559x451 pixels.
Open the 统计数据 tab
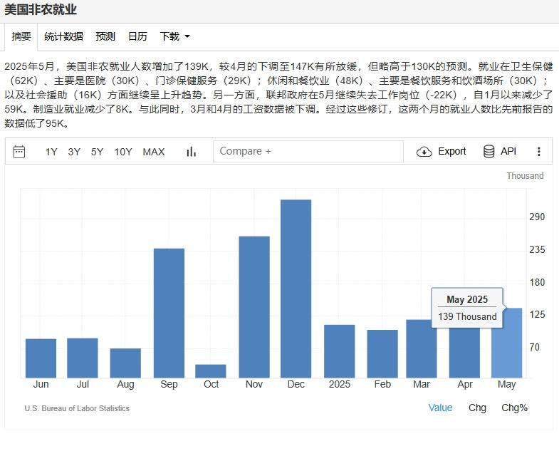pyautogui.click(x=63, y=36)
